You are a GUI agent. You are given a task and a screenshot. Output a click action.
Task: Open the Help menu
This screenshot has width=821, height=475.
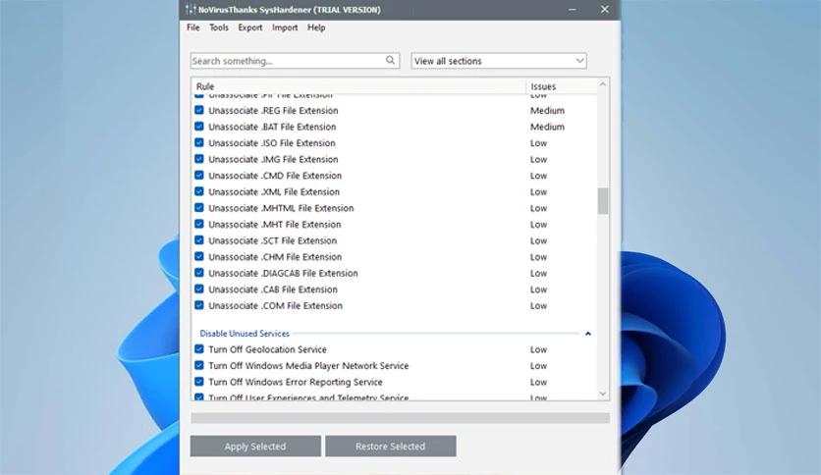pos(316,27)
